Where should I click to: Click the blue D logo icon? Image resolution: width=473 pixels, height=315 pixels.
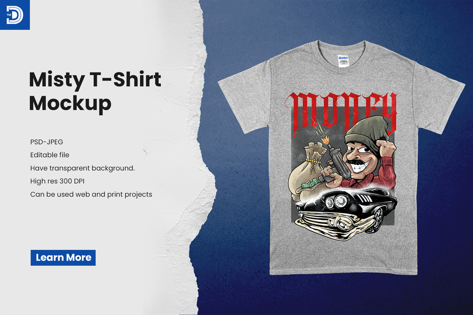pos(15,15)
